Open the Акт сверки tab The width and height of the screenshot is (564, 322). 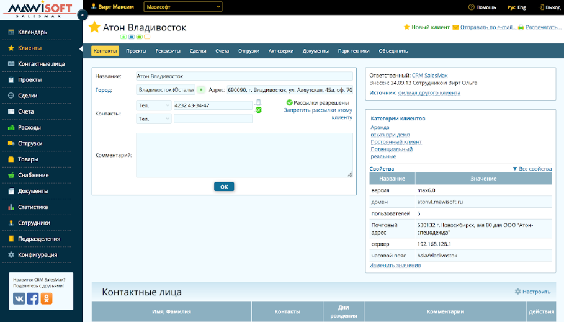tap(281, 51)
